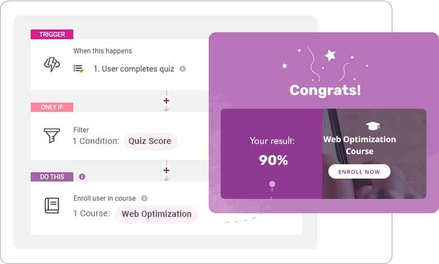Image resolution: width=439 pixels, height=264 pixels.
Task: Click the star icon above Congrats
Action: point(330,55)
